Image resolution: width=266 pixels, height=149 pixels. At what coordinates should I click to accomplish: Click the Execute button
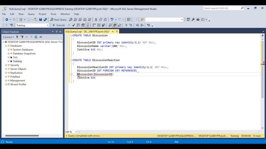(59, 25)
